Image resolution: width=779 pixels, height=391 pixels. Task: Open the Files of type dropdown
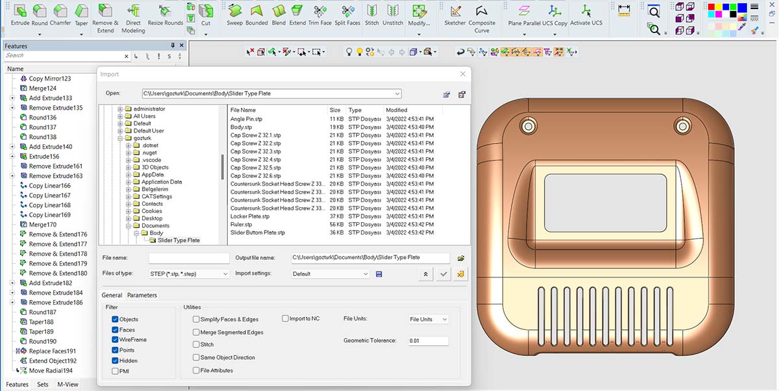point(189,274)
